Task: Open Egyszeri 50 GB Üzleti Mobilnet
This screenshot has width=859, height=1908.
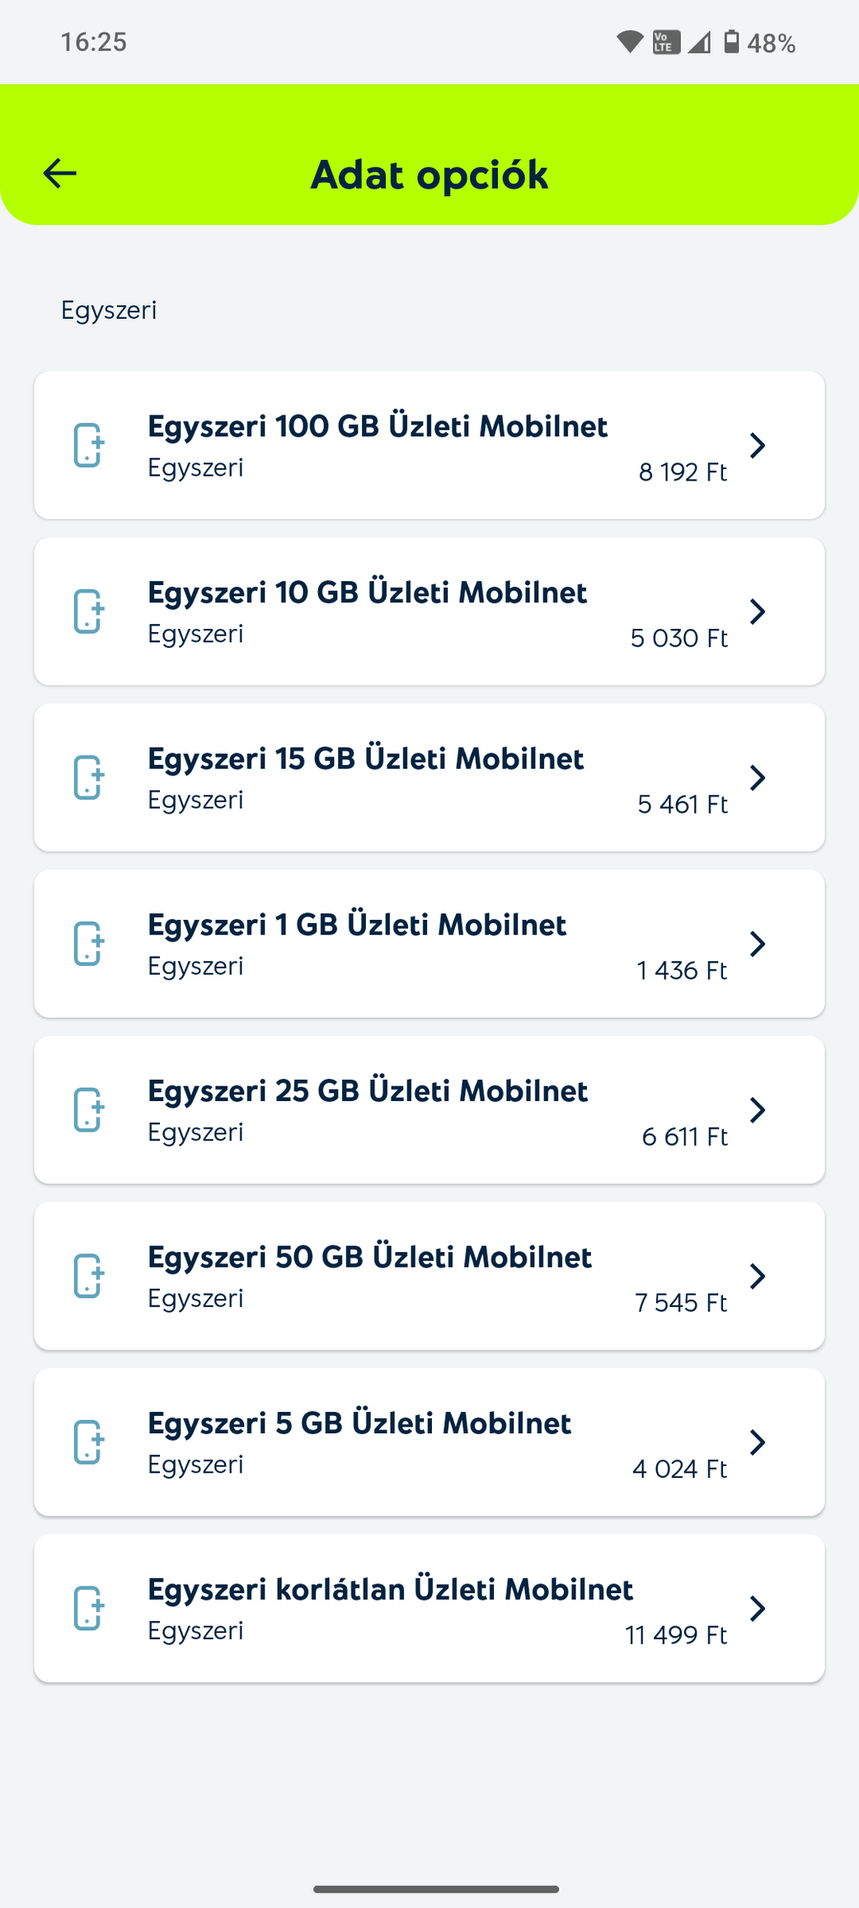Action: 369,1257
